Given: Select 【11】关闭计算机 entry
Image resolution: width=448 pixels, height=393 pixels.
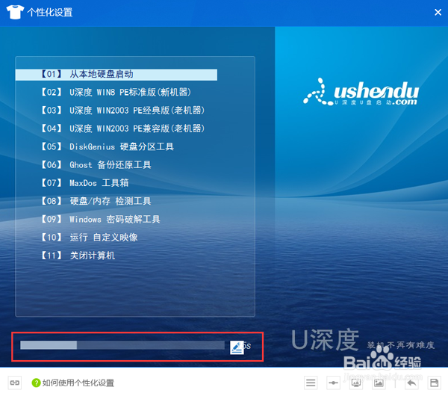Looking at the screenshot, I should tap(78, 256).
